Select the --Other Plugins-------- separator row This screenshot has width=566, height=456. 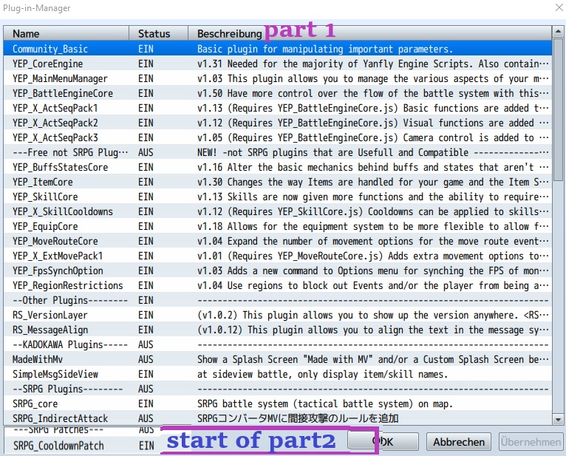click(x=278, y=300)
